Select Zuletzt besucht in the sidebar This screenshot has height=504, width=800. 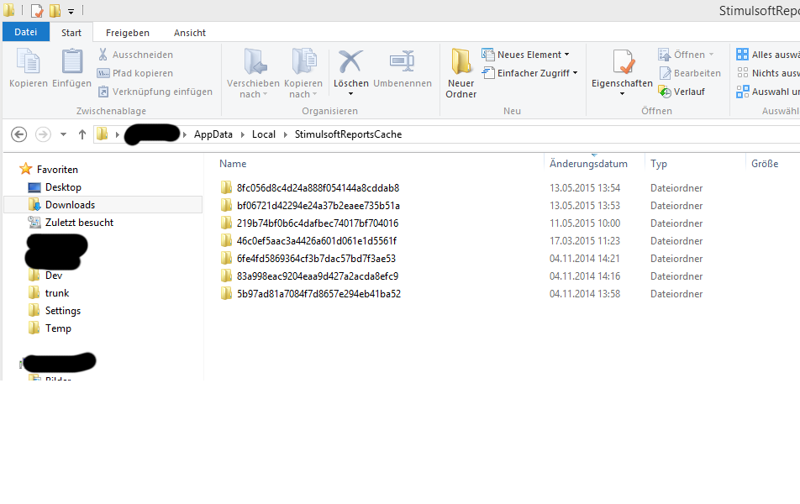(79, 223)
